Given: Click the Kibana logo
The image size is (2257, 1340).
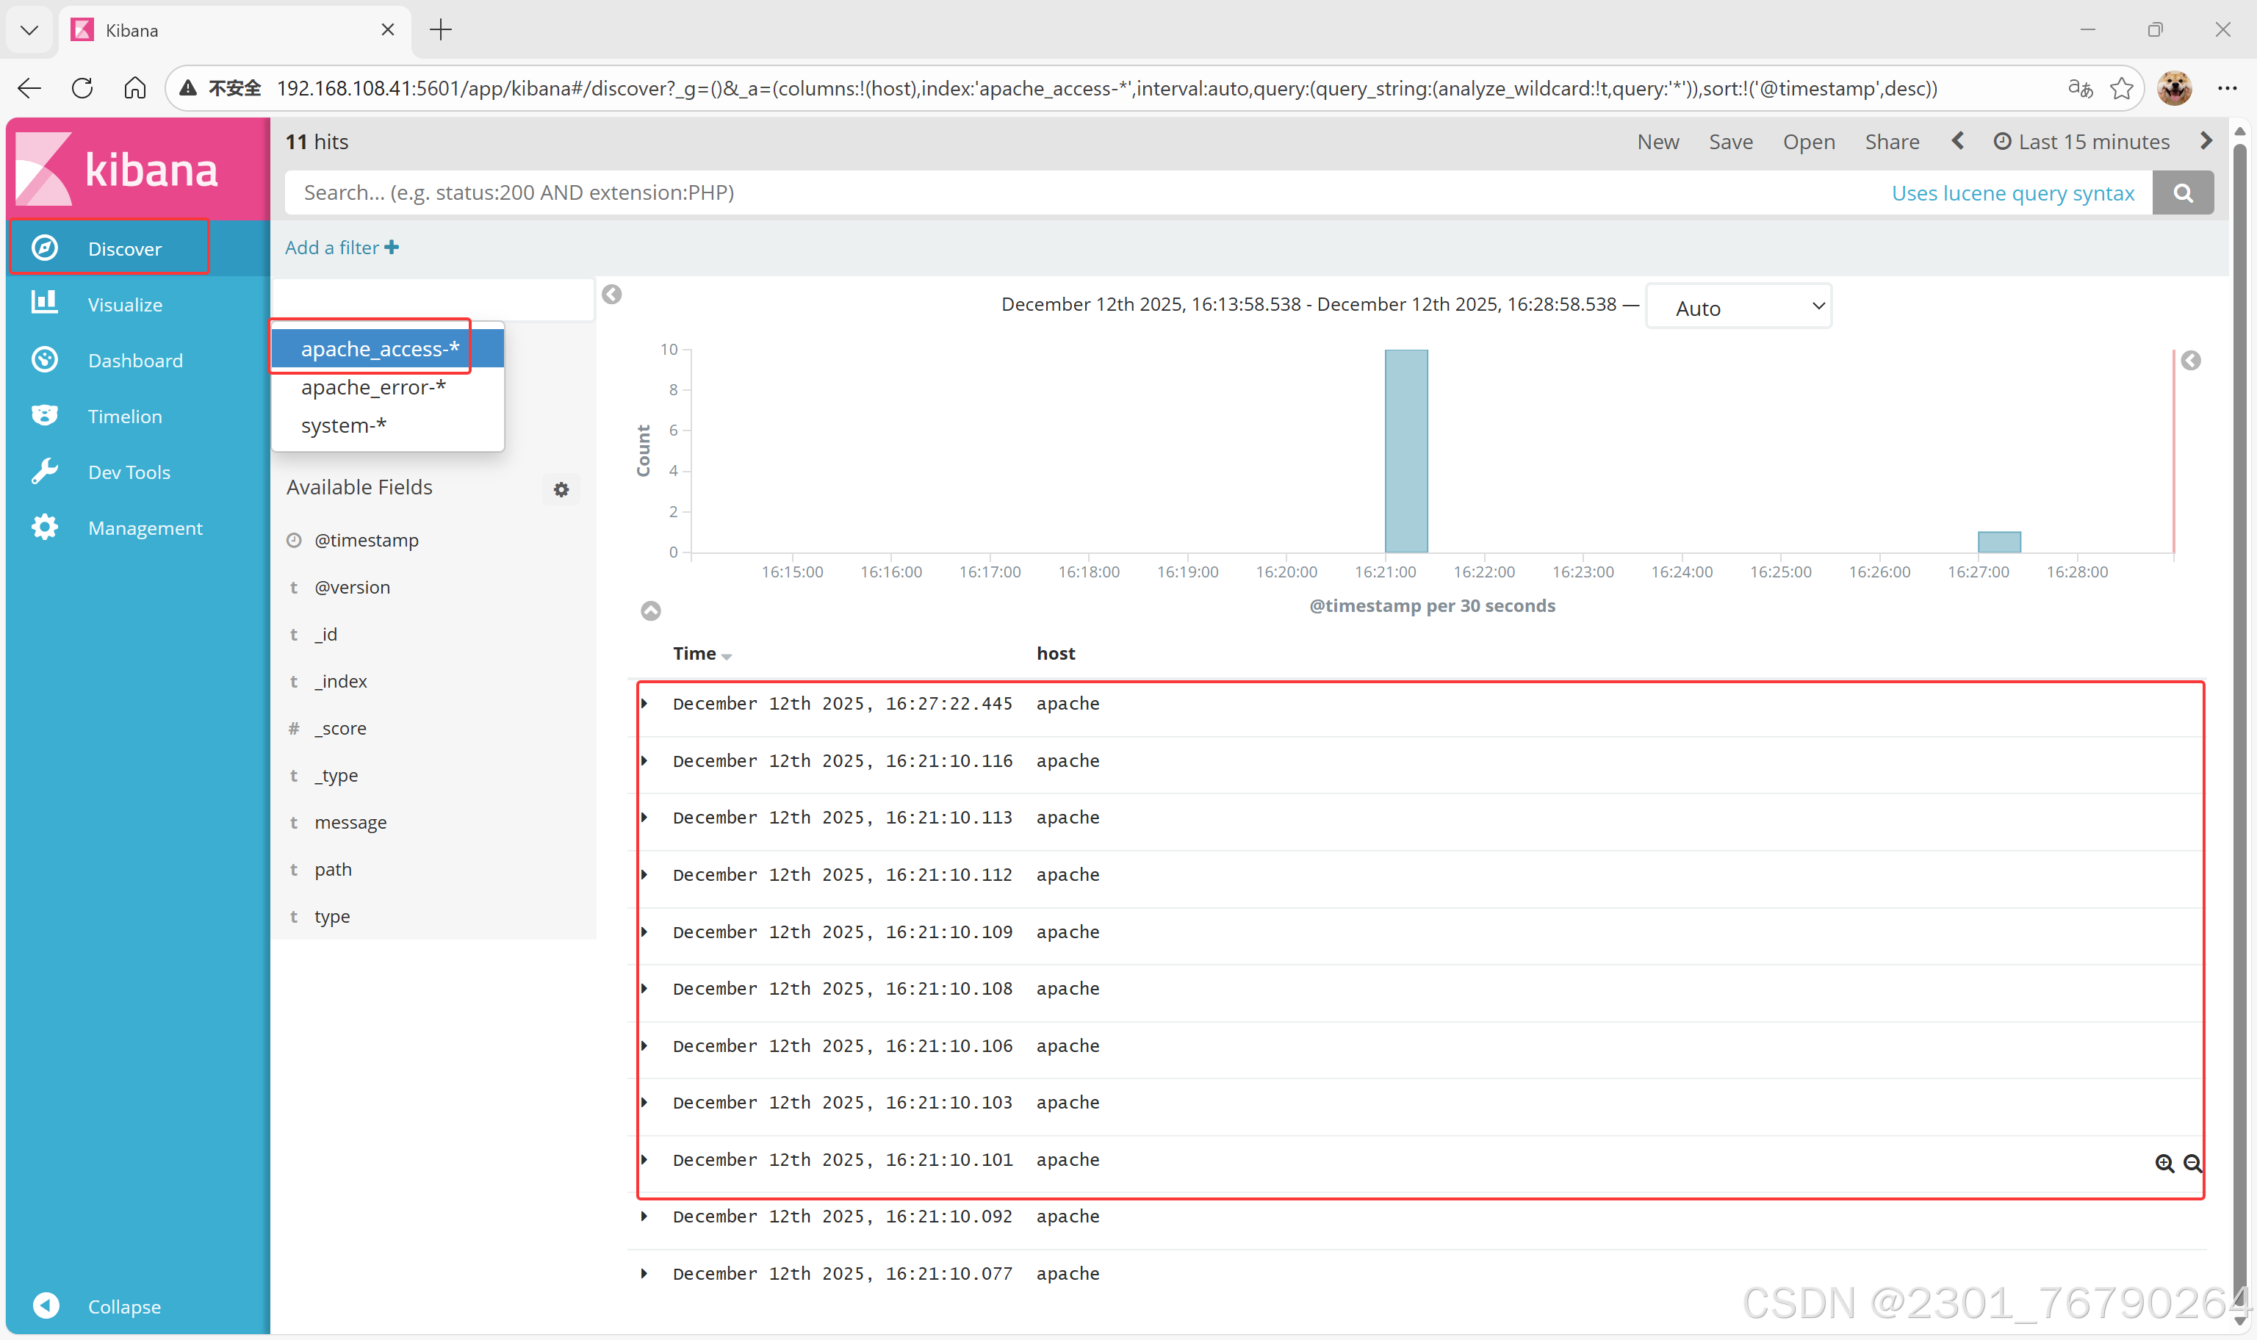Looking at the screenshot, I should pyautogui.click(x=118, y=168).
